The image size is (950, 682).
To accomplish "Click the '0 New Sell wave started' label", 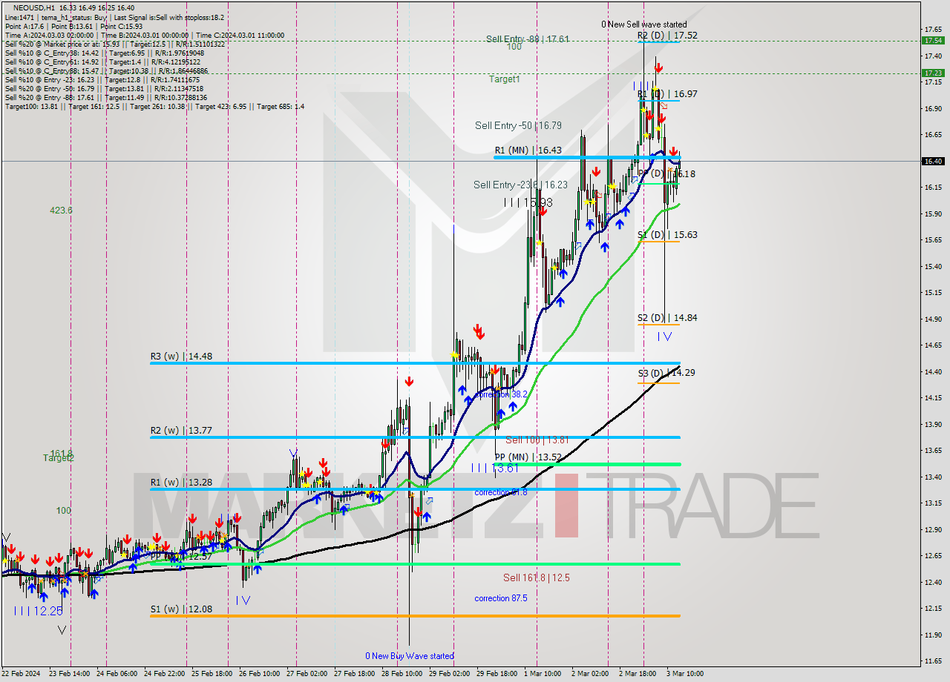I will [643, 24].
